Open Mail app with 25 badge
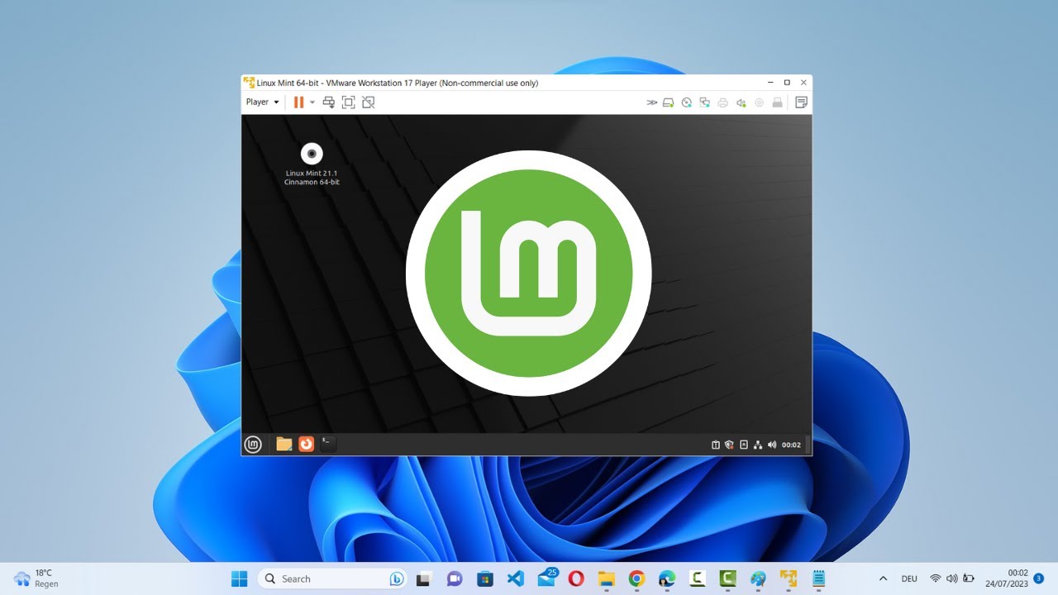The width and height of the screenshot is (1058, 595). pyautogui.click(x=546, y=578)
